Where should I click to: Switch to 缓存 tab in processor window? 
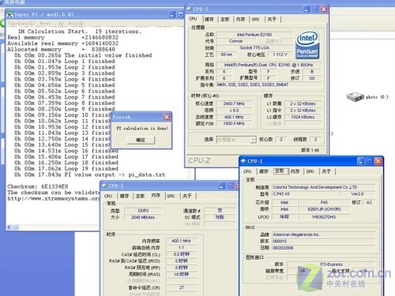coord(209,19)
